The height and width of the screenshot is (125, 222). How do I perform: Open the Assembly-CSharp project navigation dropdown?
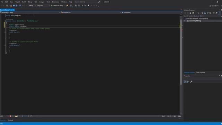(x=30, y=12)
